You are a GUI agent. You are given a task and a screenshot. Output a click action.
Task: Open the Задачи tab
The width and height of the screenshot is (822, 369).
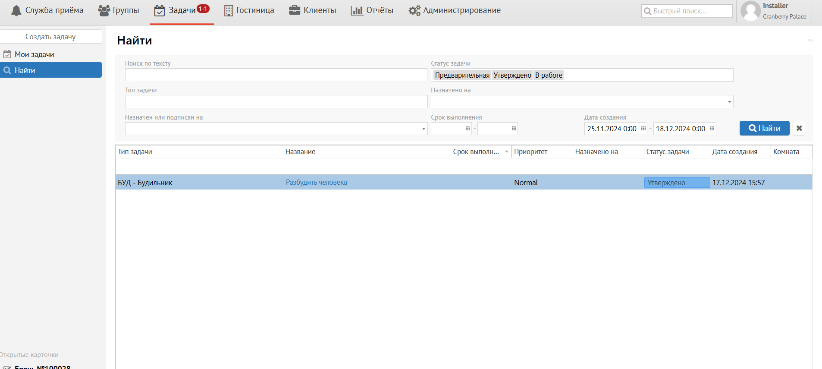click(182, 10)
